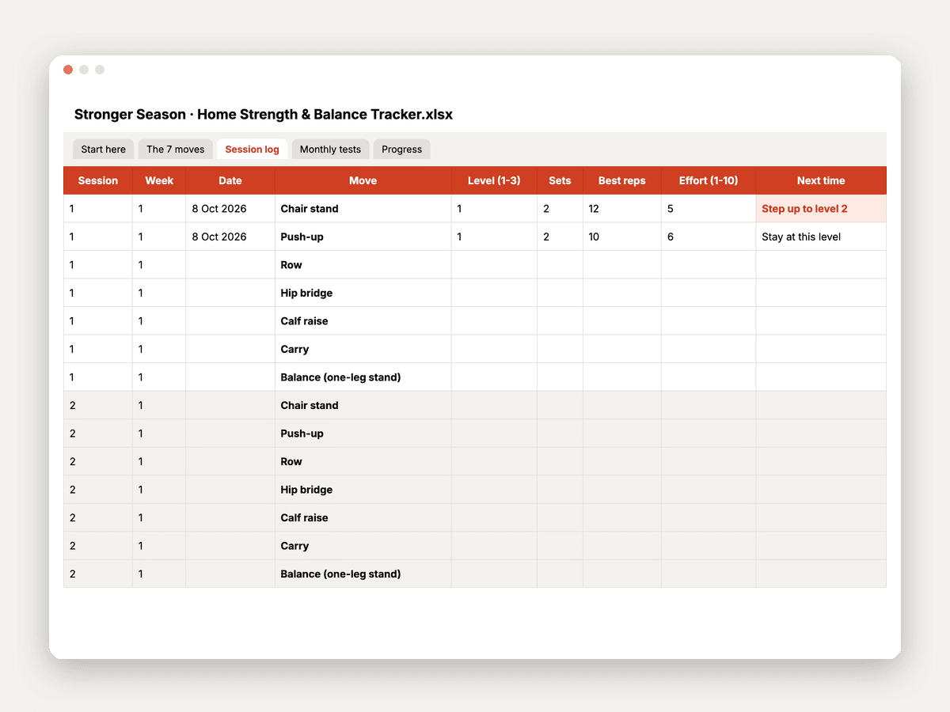Select session 1 Chair stand move cell

(x=363, y=209)
